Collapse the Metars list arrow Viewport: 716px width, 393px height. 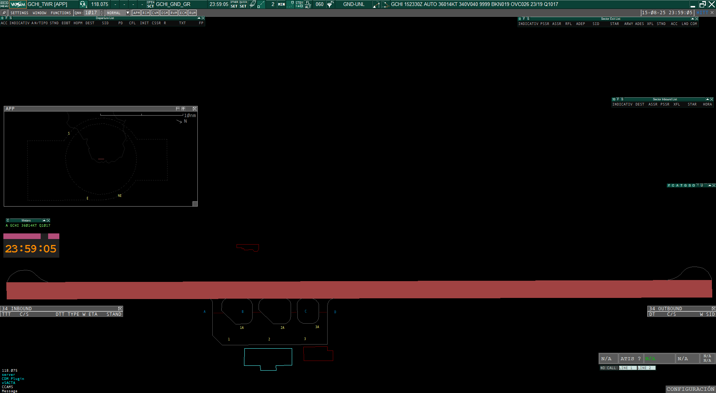[44, 220]
